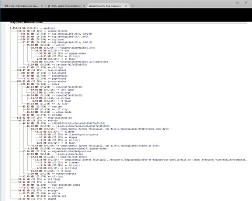
Task: Collapse the active branch
Action: (46, 45)
